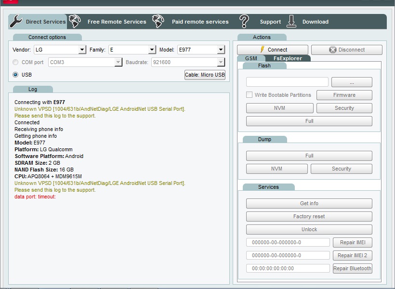Click the Security button under Dump
The height and width of the screenshot is (289, 395).
(x=342, y=169)
